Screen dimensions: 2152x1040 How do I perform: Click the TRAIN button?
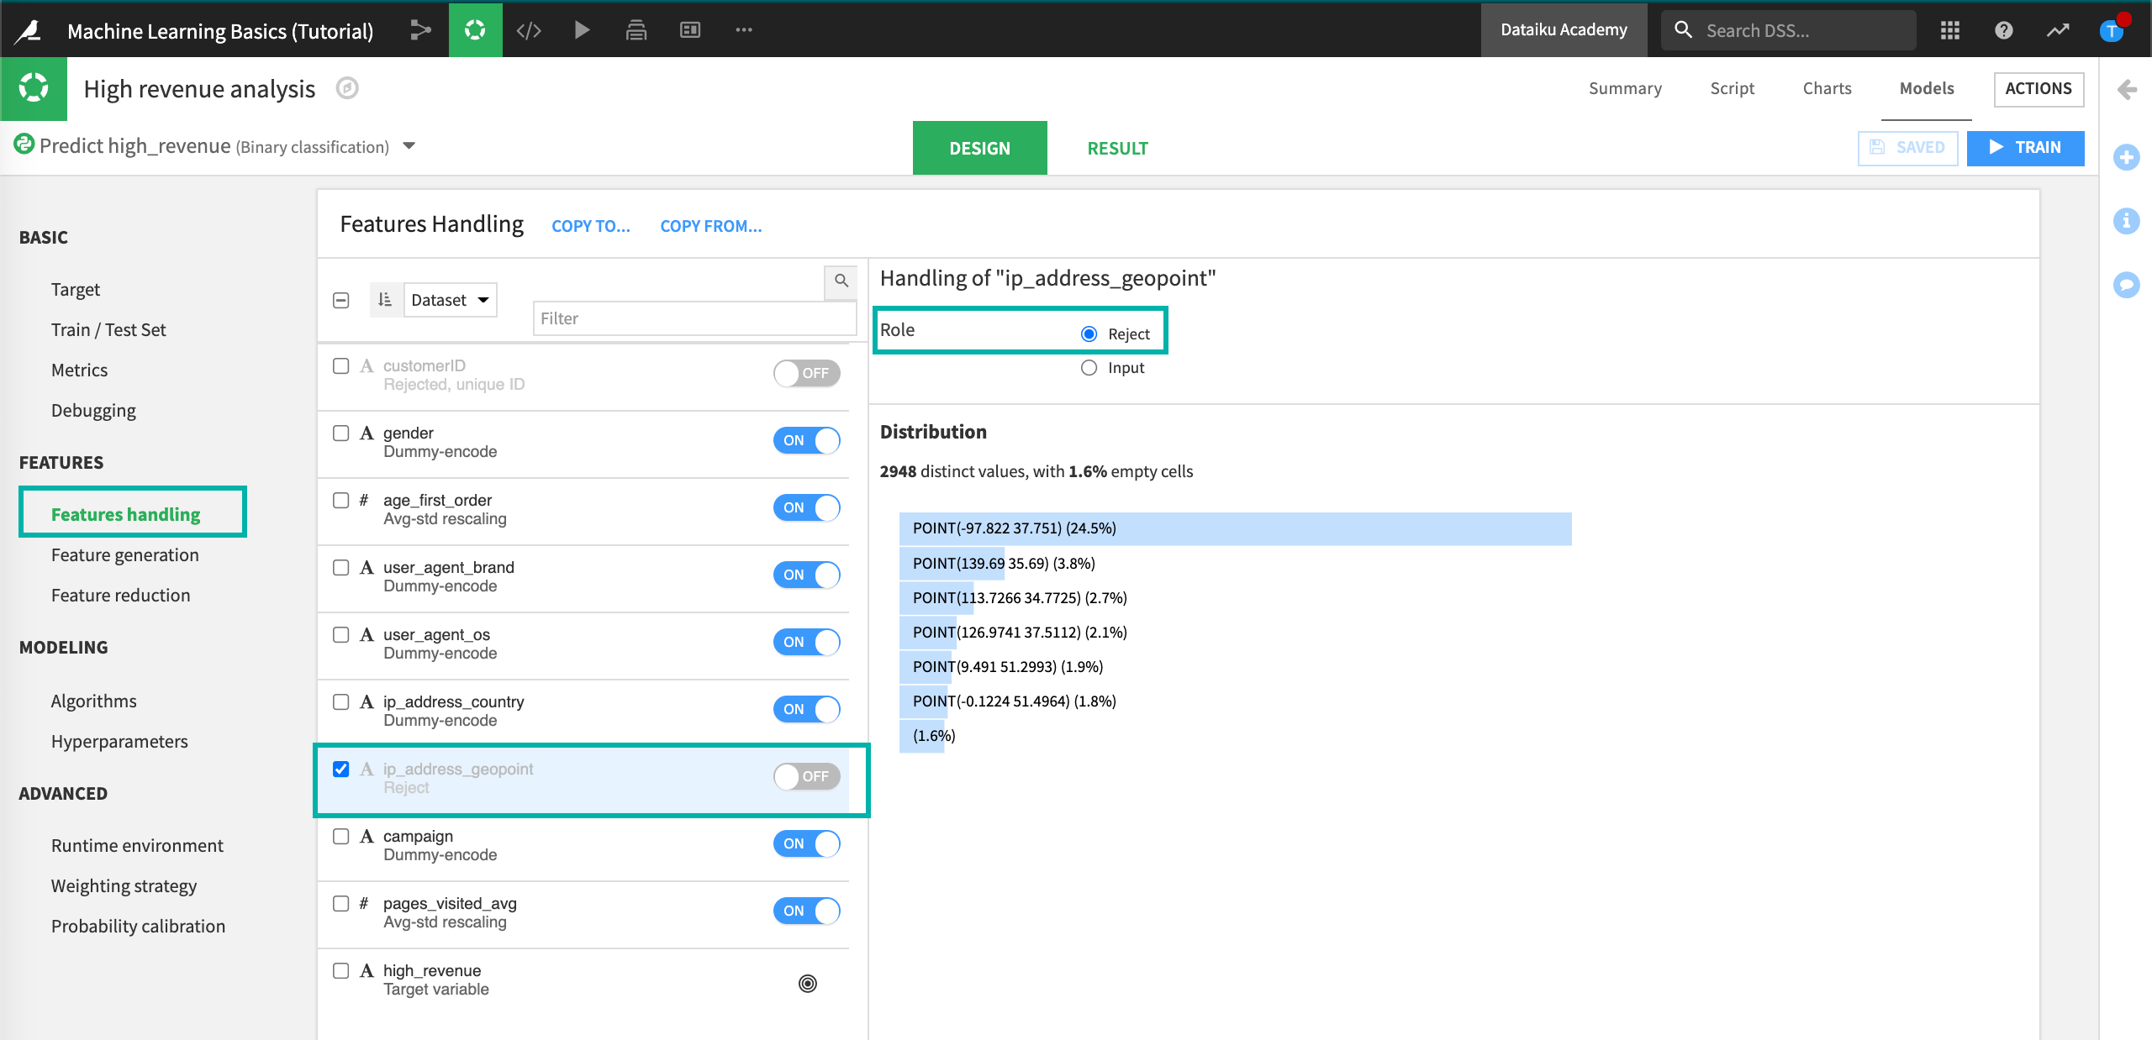pyautogui.click(x=2026, y=148)
